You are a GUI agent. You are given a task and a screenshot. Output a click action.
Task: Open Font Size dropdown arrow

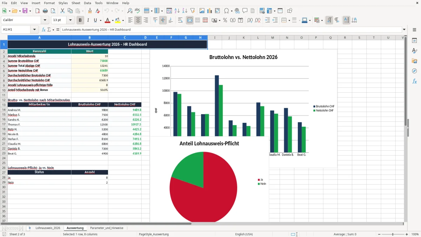tap(71, 20)
